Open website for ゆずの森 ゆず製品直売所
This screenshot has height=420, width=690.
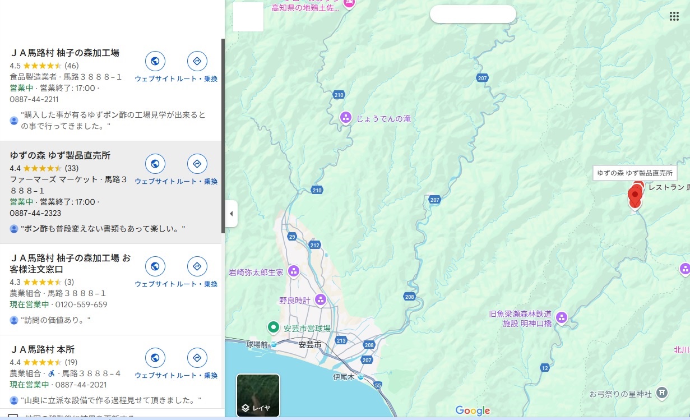click(155, 164)
